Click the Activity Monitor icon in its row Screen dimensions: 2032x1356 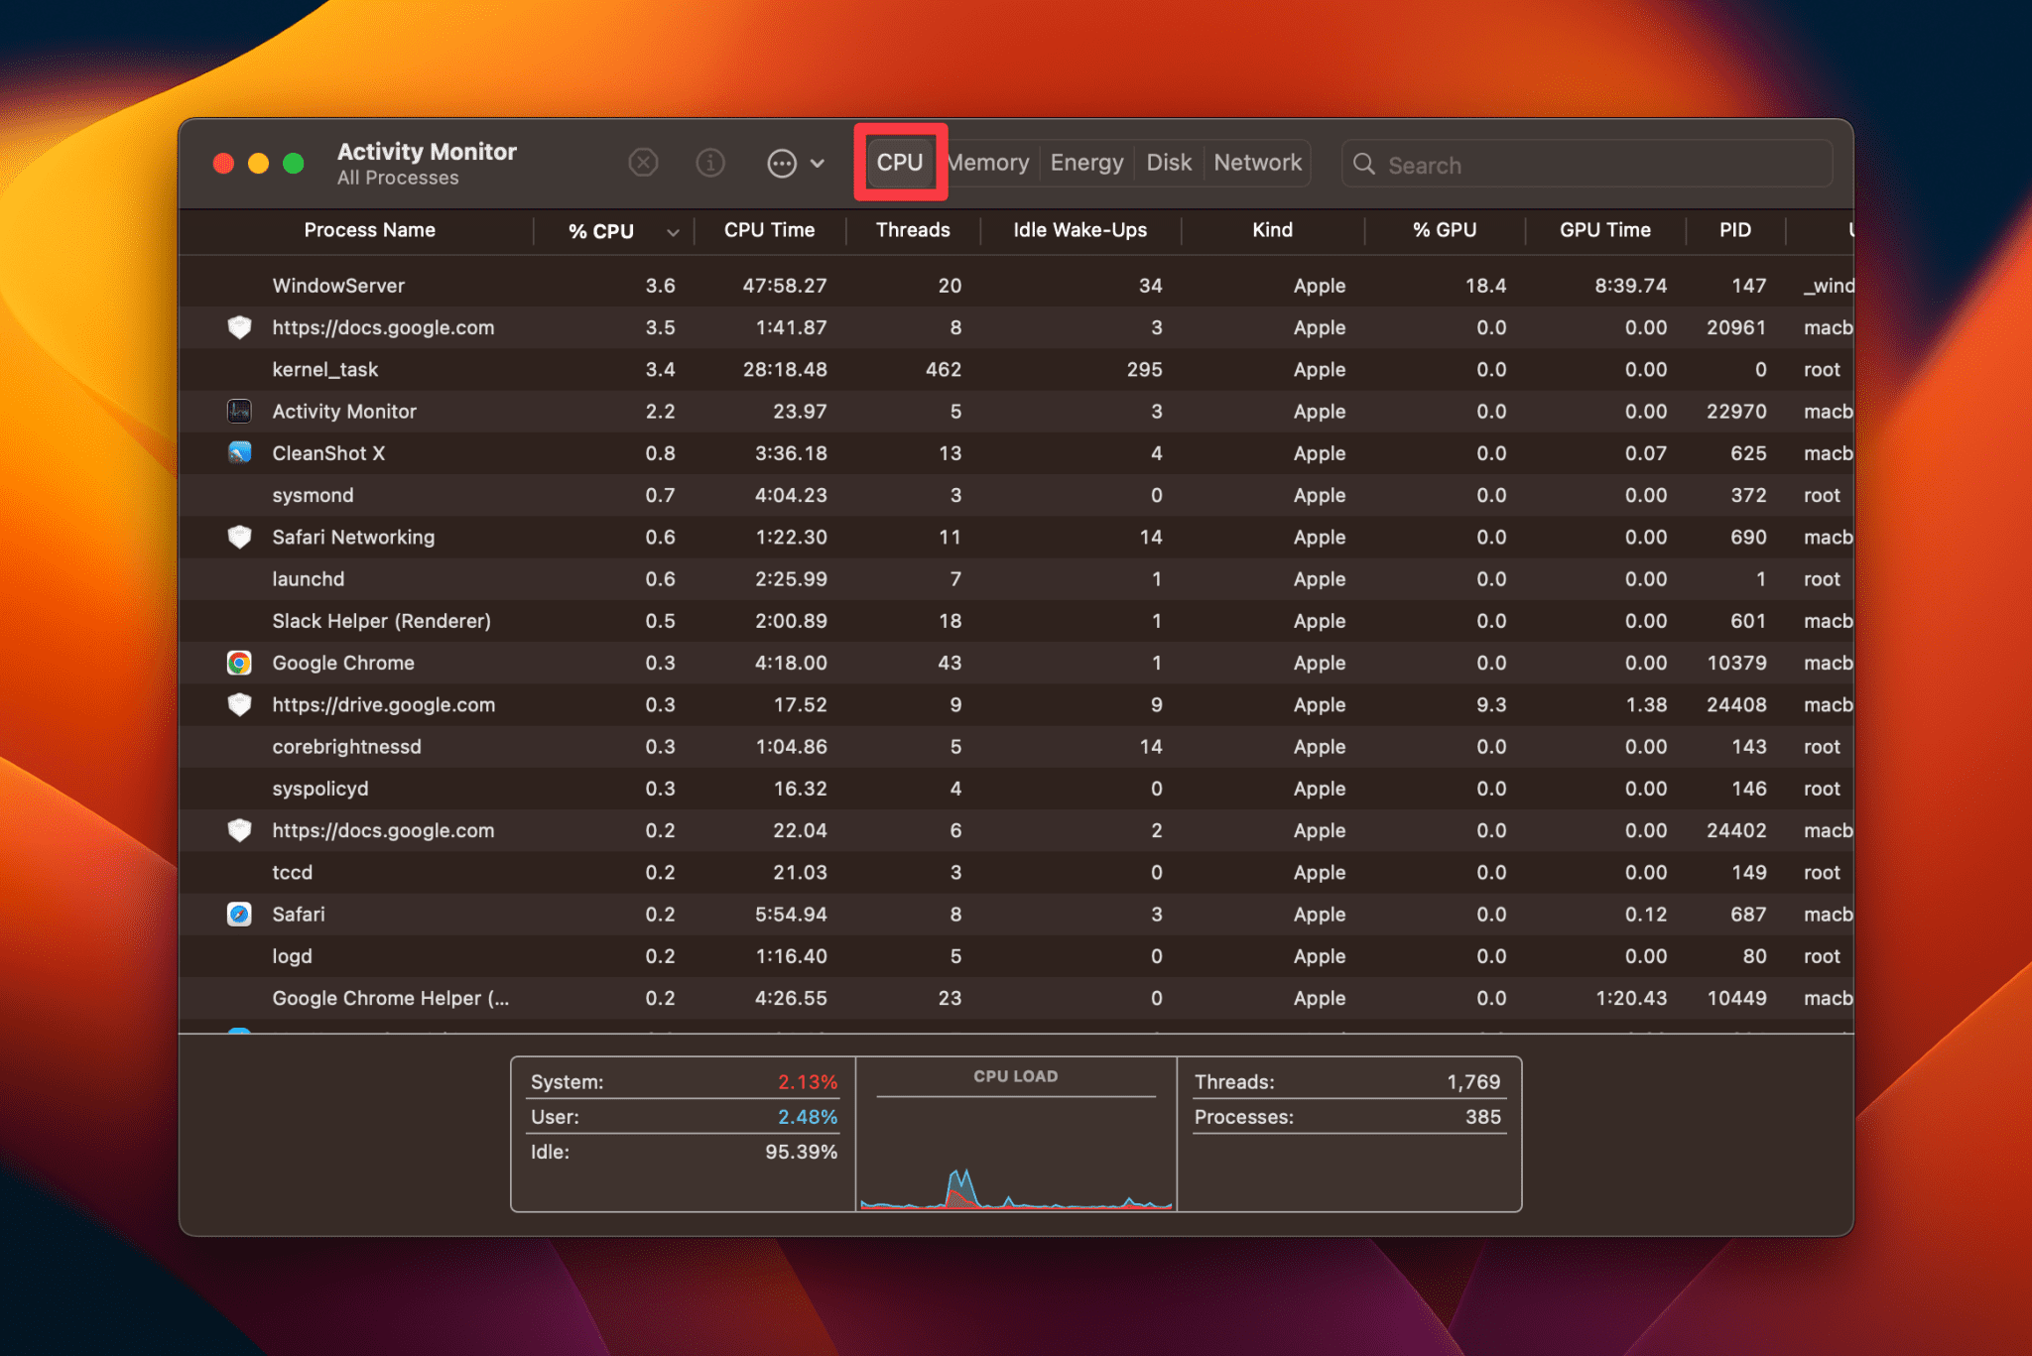239,411
